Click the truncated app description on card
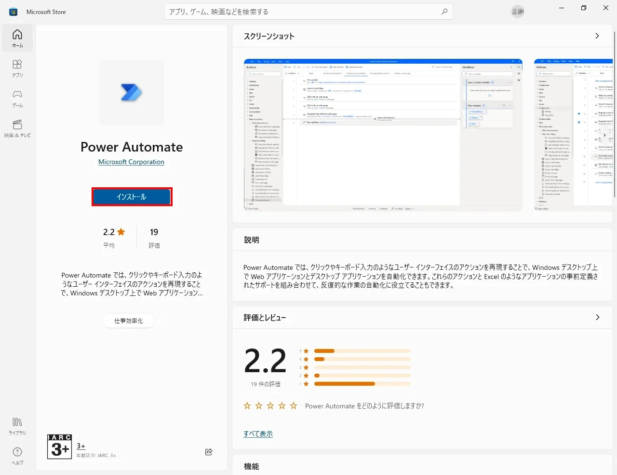 coord(132,284)
